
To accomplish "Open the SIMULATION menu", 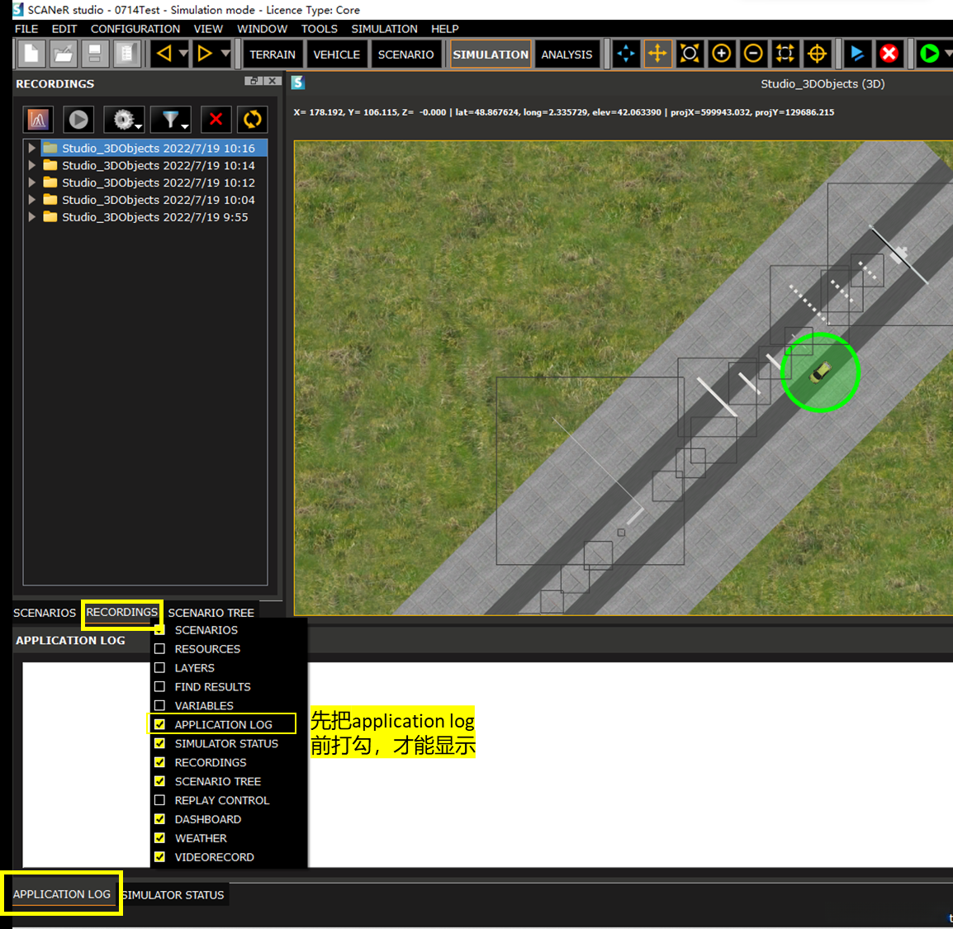I will coord(384,29).
